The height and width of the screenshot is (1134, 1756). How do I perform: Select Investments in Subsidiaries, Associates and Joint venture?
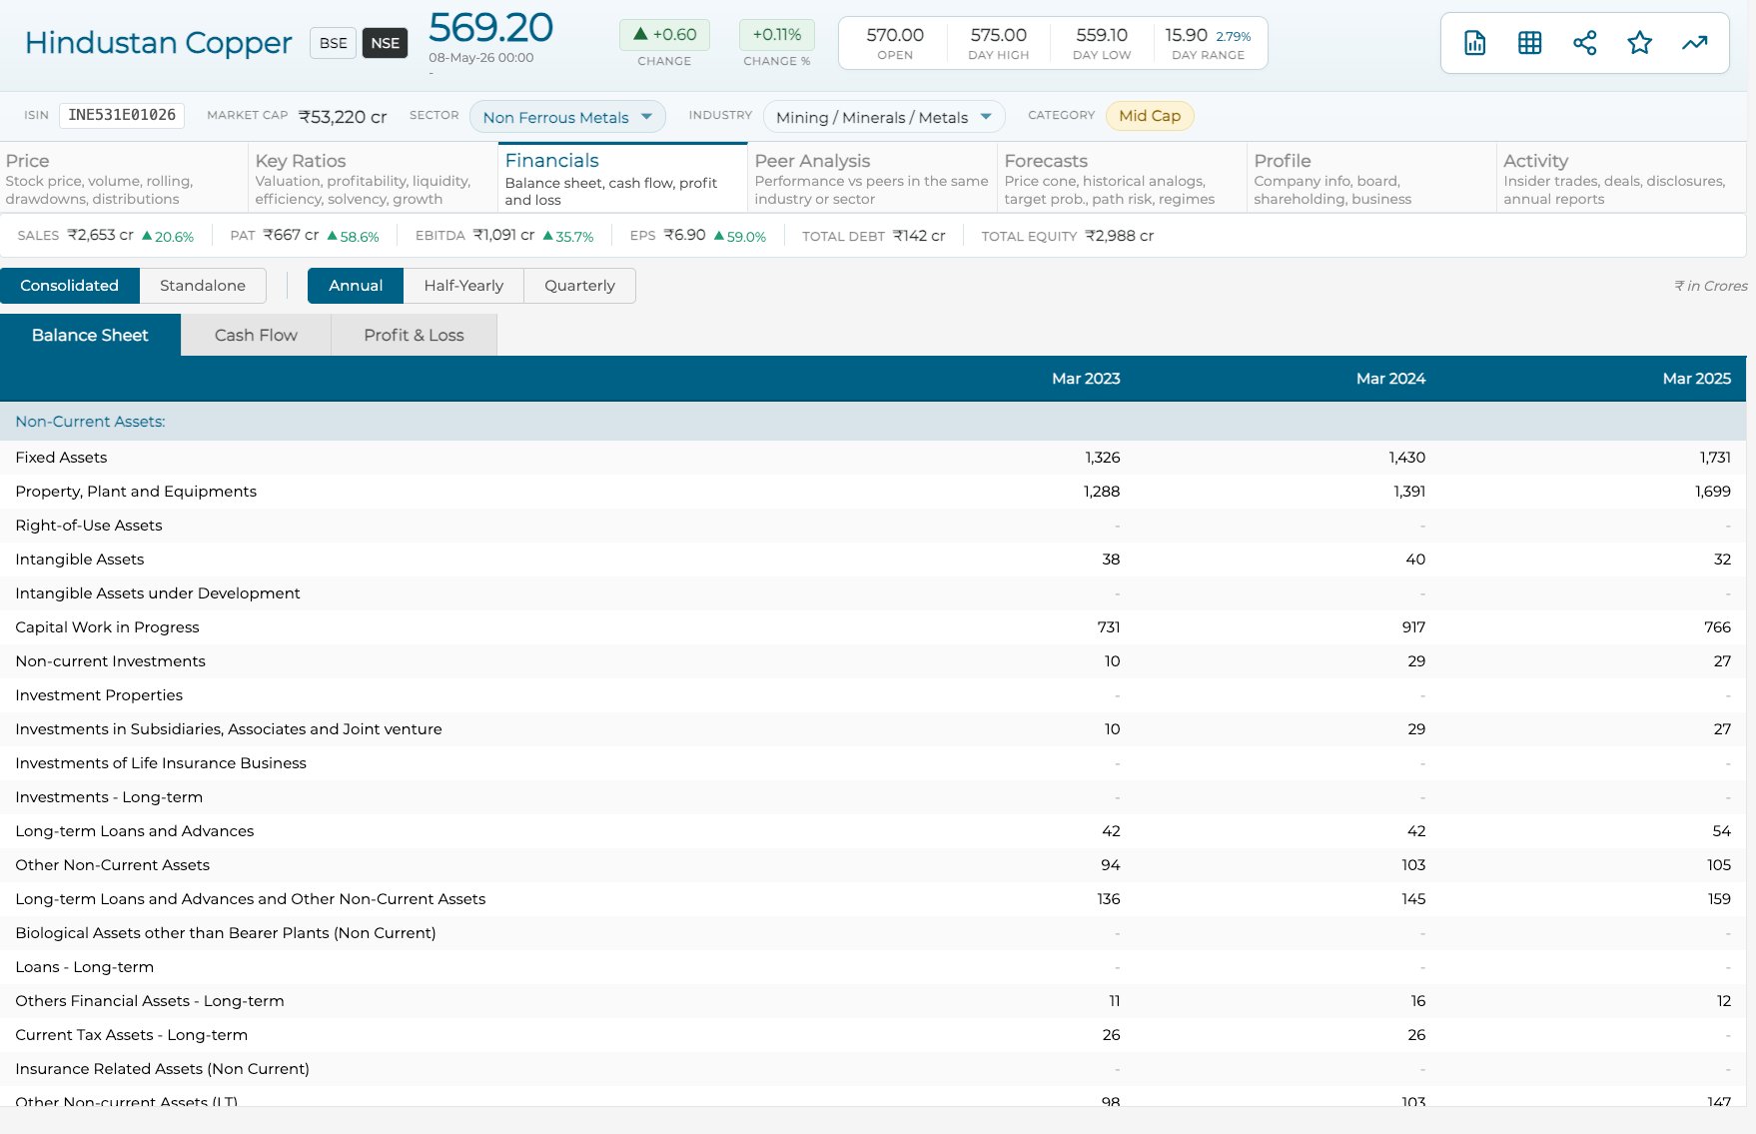pyautogui.click(x=229, y=729)
